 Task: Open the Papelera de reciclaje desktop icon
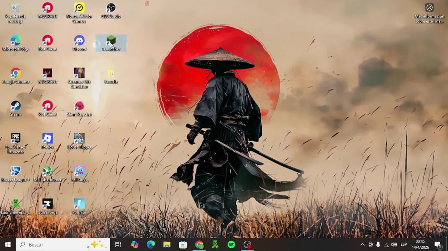point(15,13)
